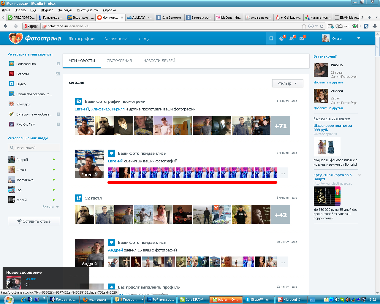Click the volume icon in system tray

coord(337,300)
